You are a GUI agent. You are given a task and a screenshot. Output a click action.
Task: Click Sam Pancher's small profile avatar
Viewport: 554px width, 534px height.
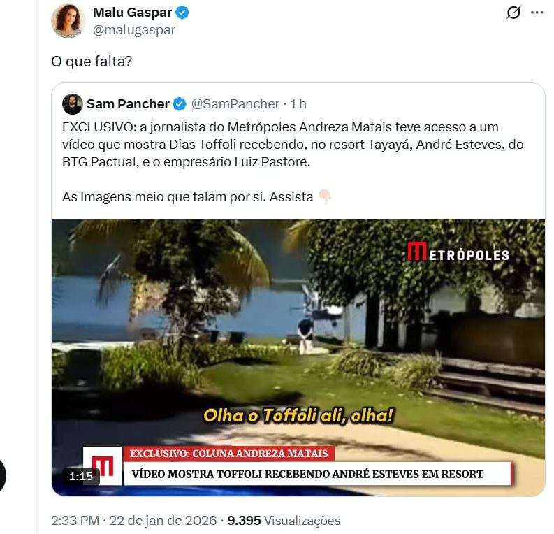pos(73,104)
